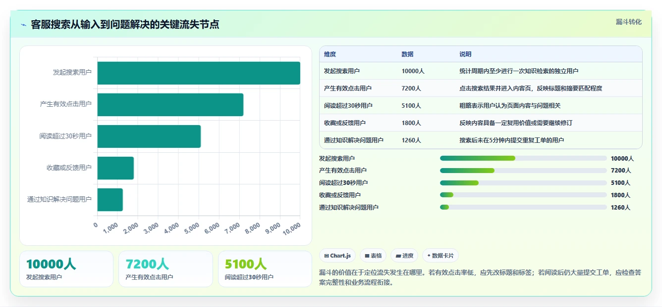Select the 进度 chip
Image resolution: width=662 pixels, height=307 pixels.
pyautogui.click(x=404, y=256)
